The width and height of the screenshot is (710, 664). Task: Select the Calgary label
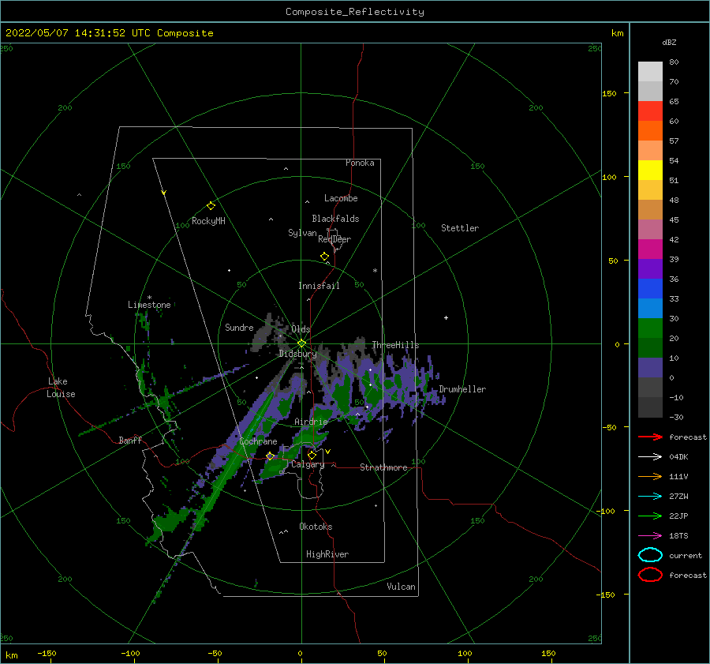[x=308, y=464]
